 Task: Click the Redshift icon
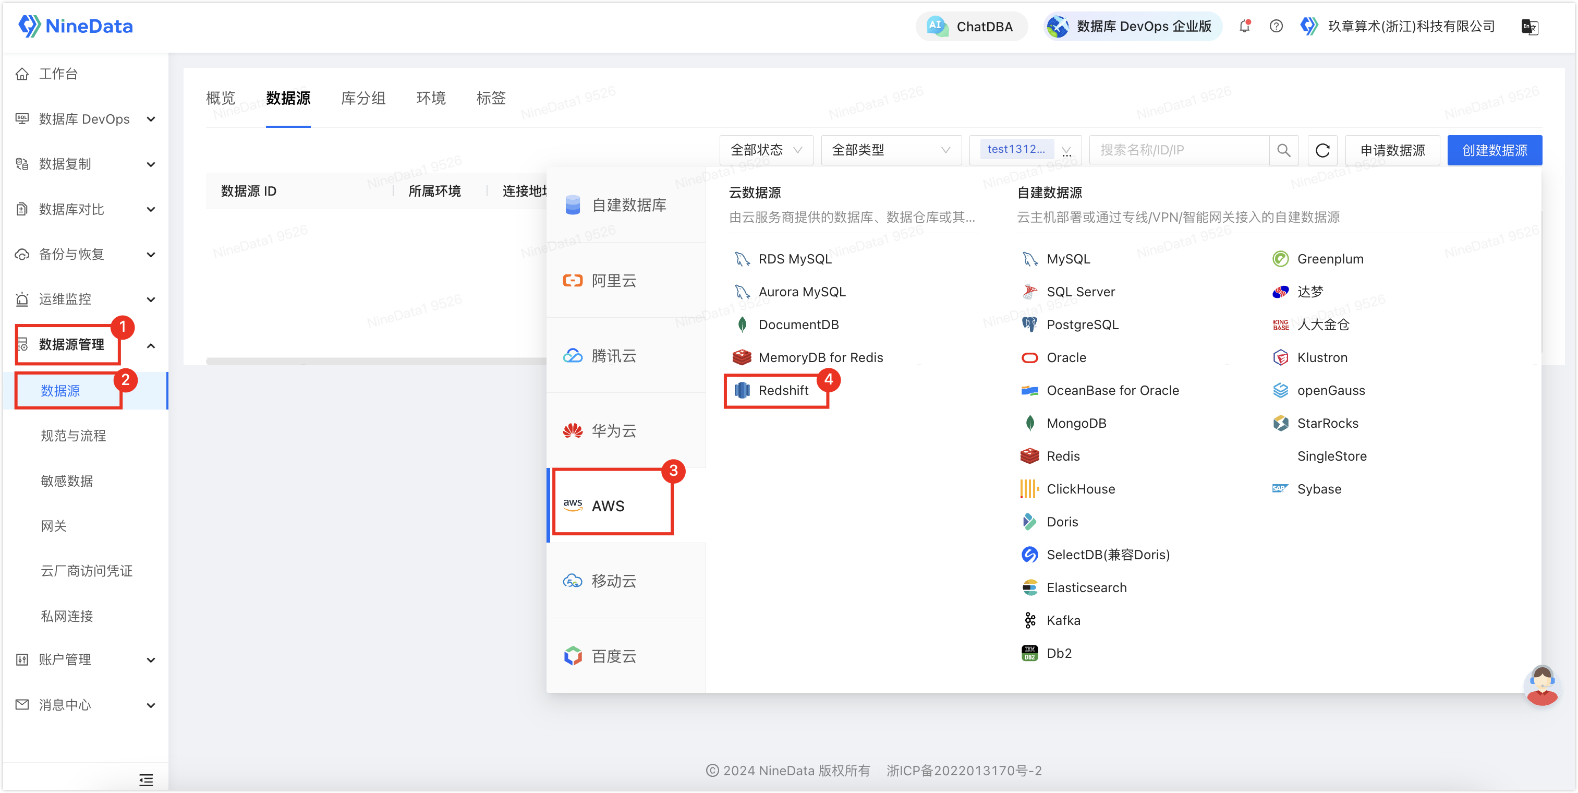742,390
